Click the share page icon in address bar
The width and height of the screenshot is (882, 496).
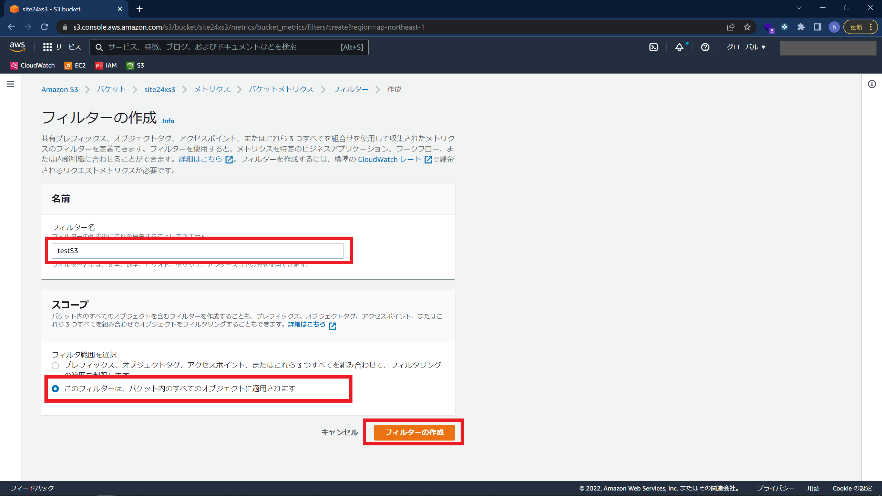click(x=731, y=27)
